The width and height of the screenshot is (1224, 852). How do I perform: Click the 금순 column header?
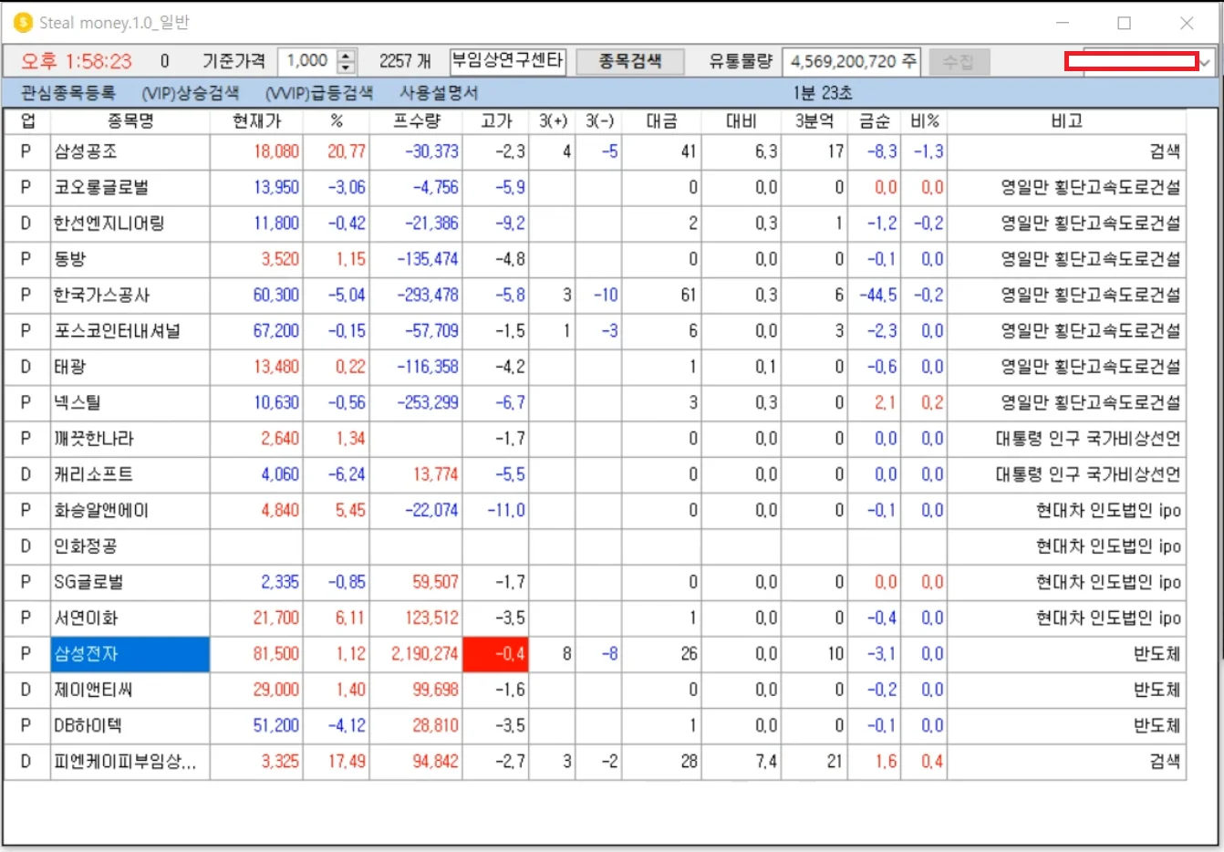[875, 121]
